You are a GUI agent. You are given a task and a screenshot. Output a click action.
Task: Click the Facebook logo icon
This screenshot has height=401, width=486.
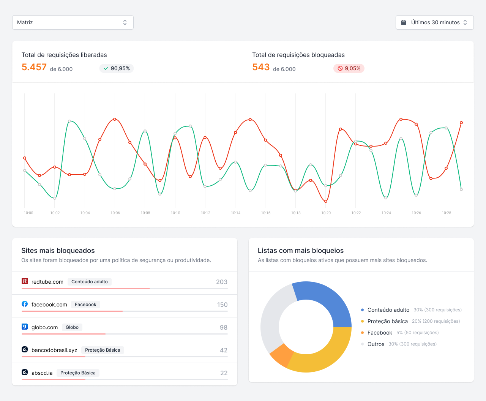point(25,304)
